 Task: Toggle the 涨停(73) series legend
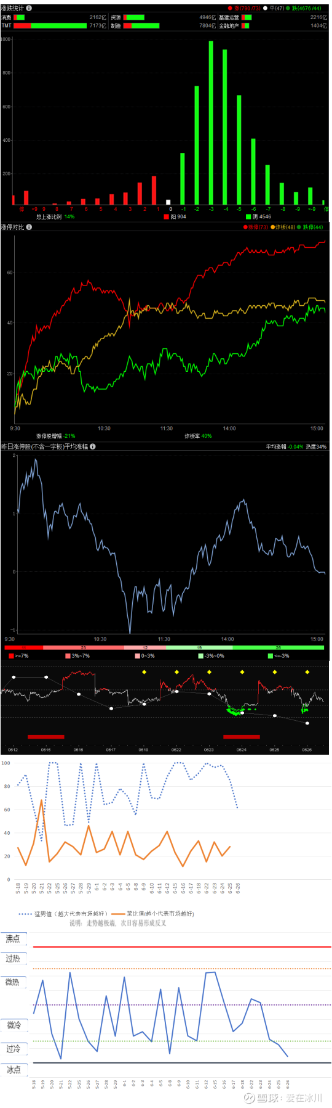pyautogui.click(x=256, y=228)
